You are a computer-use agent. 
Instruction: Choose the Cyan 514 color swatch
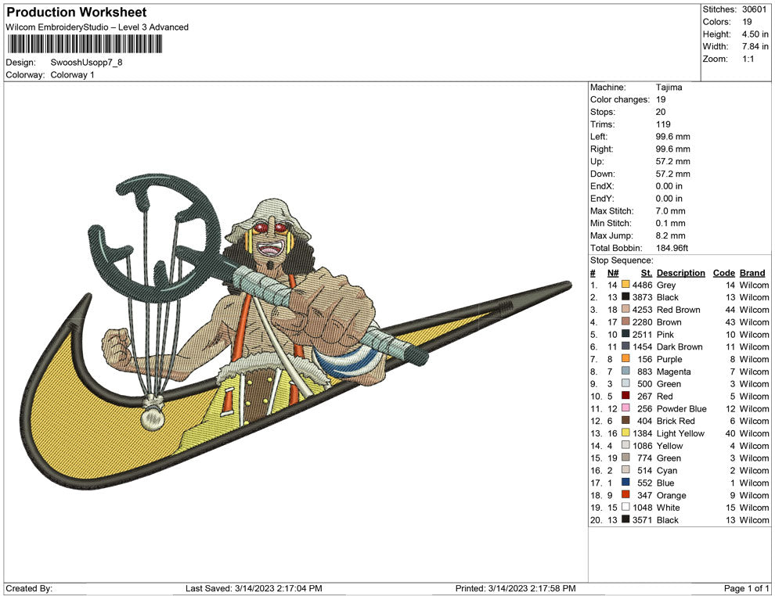[x=625, y=469]
